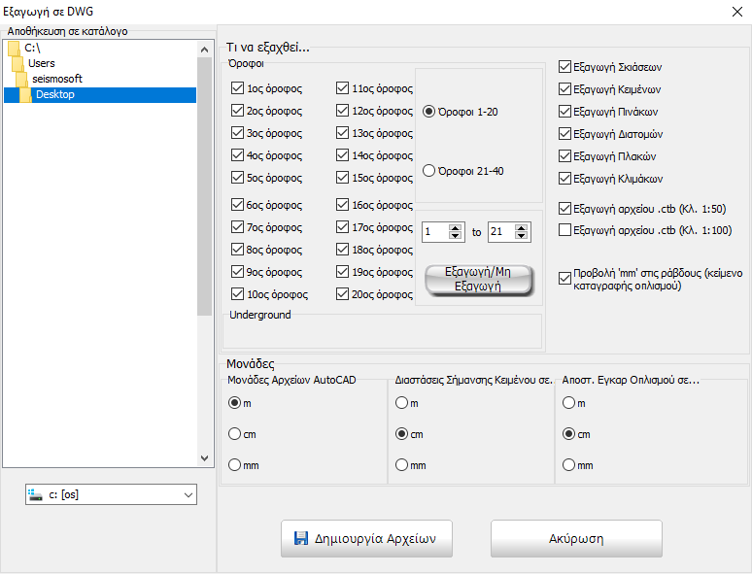
Task: Increment the starting floor spinner value
Action: pos(456,227)
